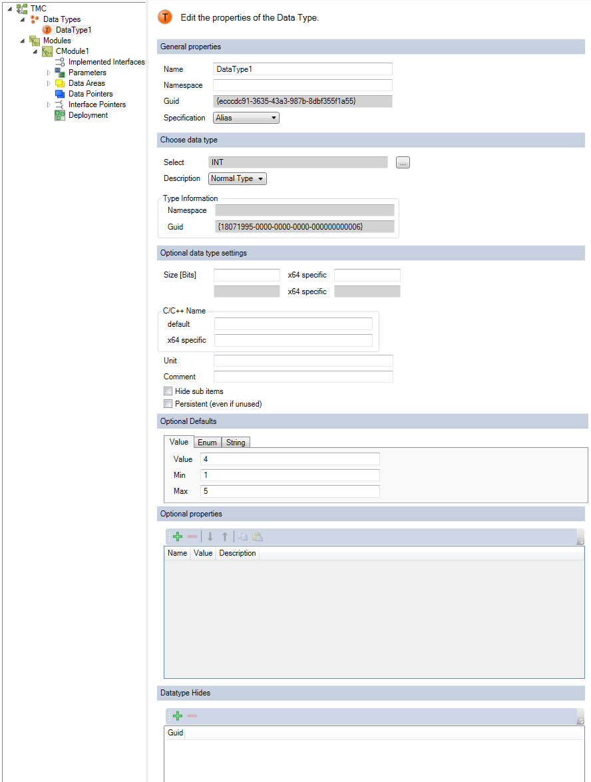Select the Data Areas tree node
Image resolution: width=591 pixels, height=782 pixels.
coord(87,83)
